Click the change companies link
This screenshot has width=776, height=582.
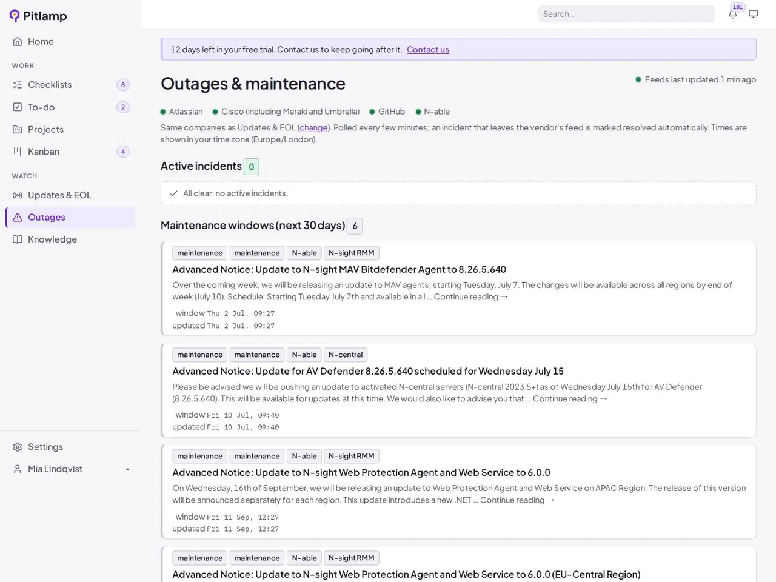pyautogui.click(x=313, y=128)
